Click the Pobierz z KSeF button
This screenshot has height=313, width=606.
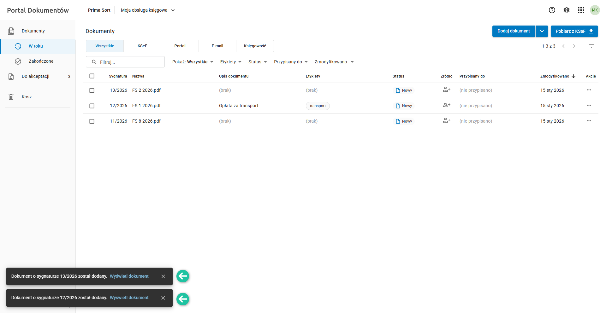pyautogui.click(x=574, y=31)
